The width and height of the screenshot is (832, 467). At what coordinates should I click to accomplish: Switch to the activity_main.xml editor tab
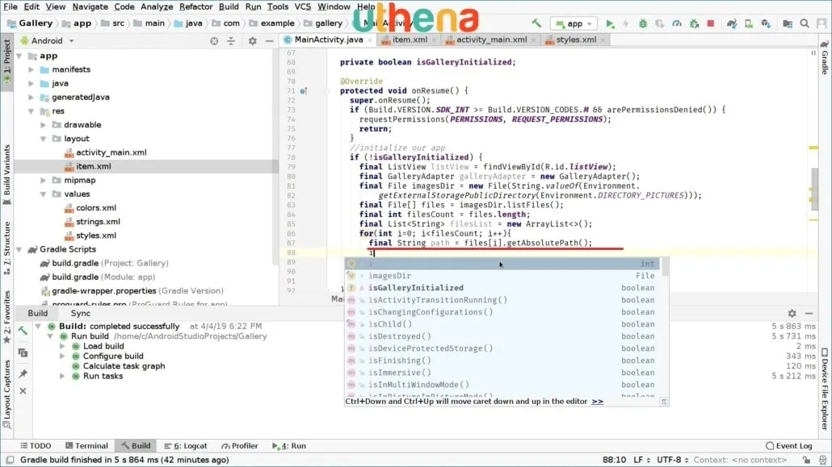pyautogui.click(x=491, y=40)
